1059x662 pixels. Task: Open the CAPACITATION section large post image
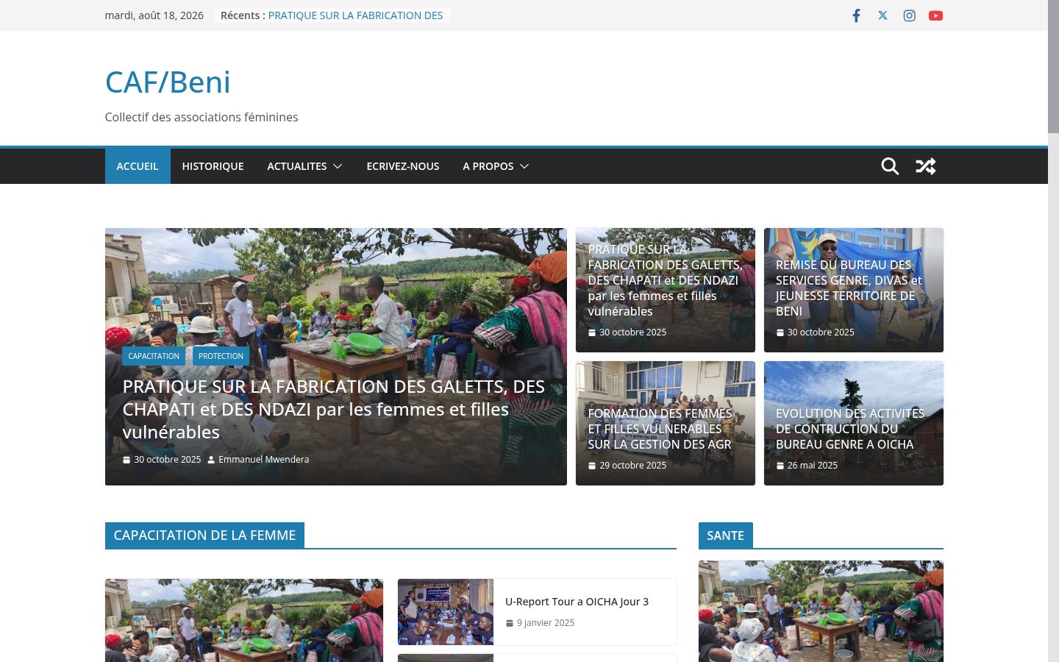244,620
